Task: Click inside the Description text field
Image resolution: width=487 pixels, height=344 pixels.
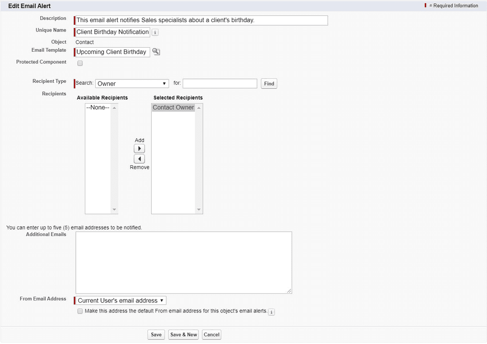Action: click(201, 20)
